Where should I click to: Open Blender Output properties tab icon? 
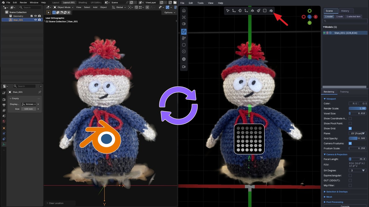point(4,105)
